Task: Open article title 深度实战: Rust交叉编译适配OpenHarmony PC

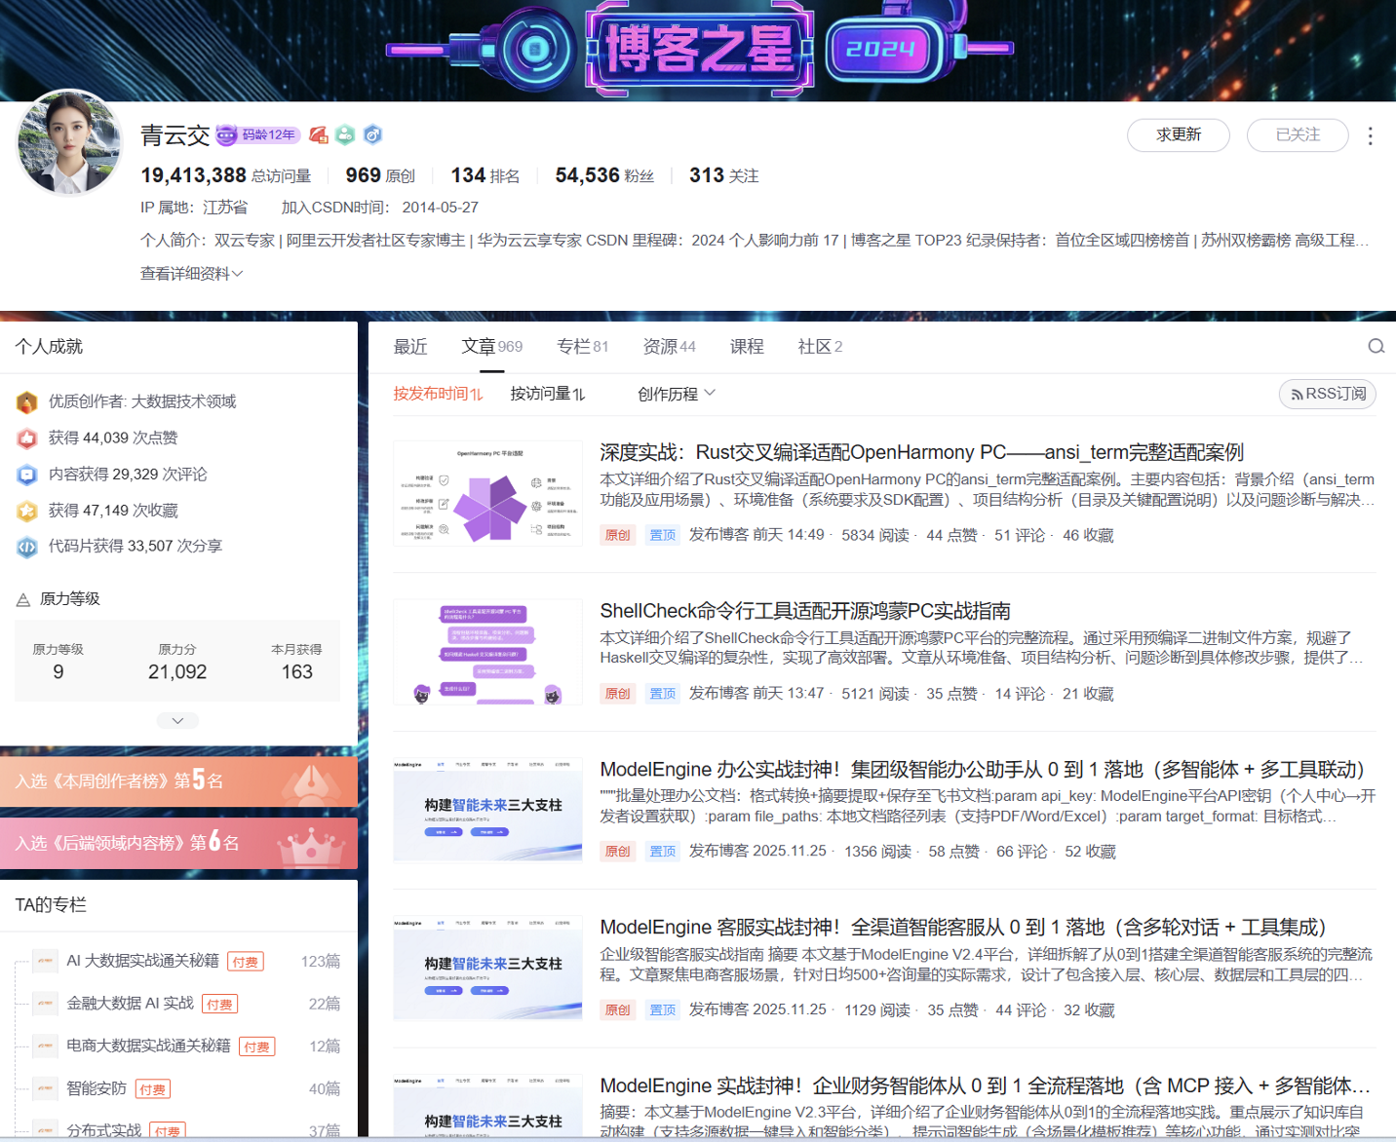Action: pyautogui.click(x=921, y=452)
